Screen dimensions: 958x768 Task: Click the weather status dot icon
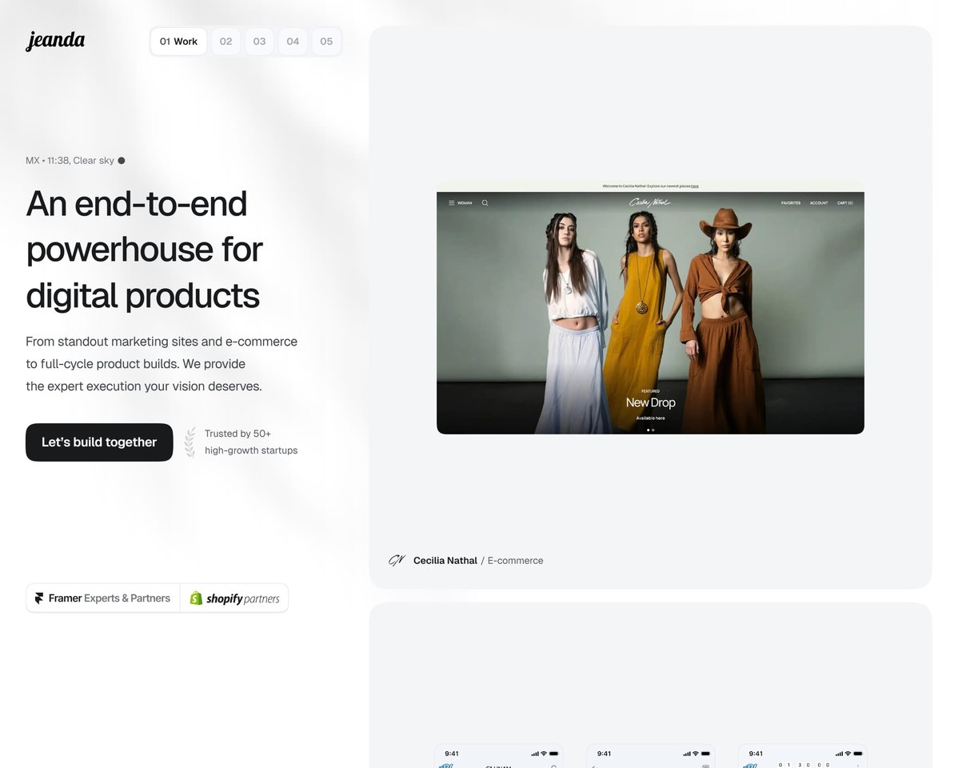point(122,161)
